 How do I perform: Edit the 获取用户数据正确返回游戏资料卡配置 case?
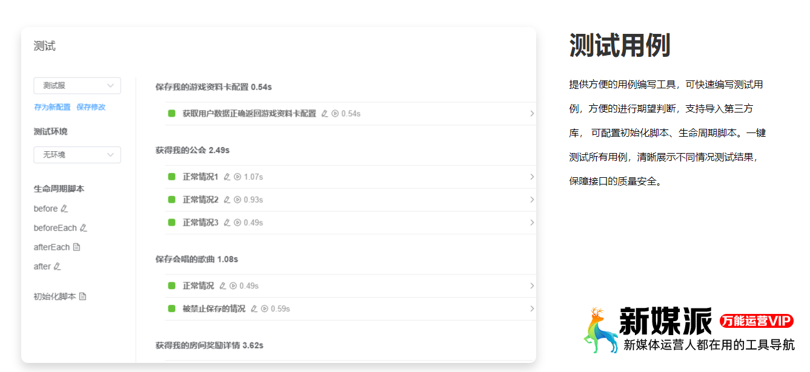(325, 114)
